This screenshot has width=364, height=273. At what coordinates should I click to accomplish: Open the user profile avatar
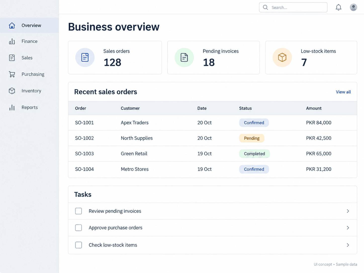(353, 7)
